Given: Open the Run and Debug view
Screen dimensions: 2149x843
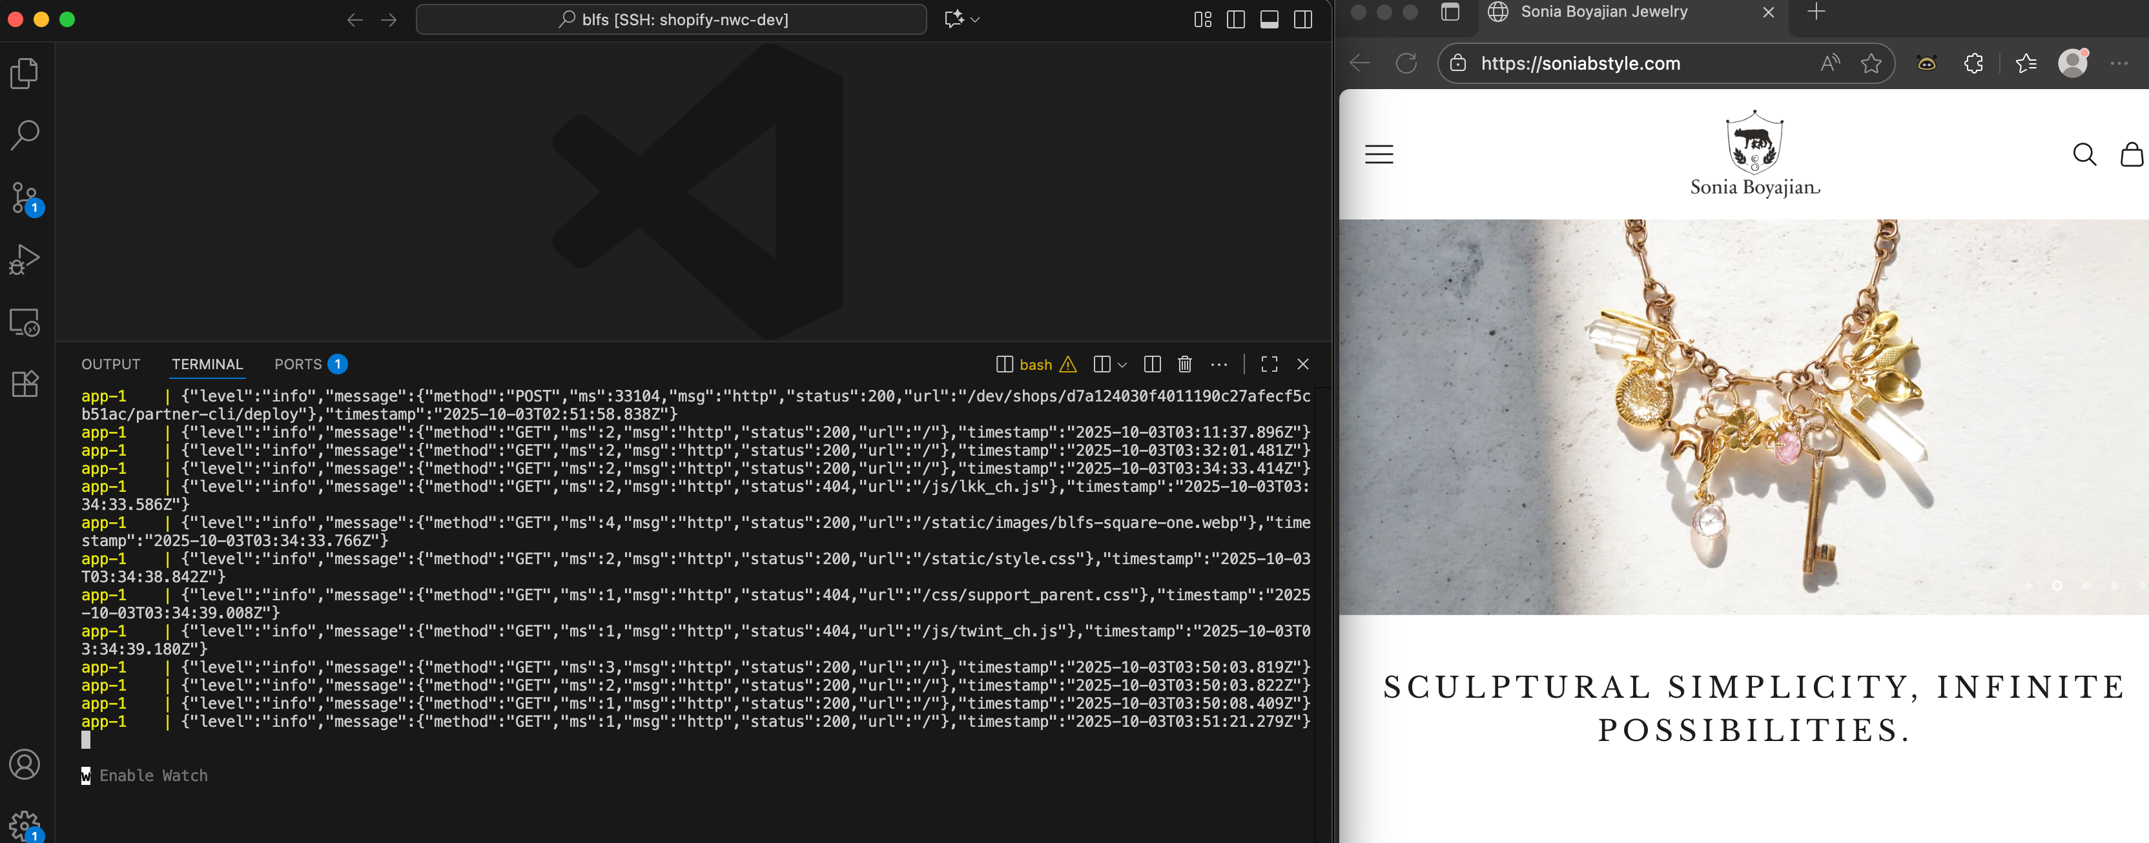Looking at the screenshot, I should 25,258.
